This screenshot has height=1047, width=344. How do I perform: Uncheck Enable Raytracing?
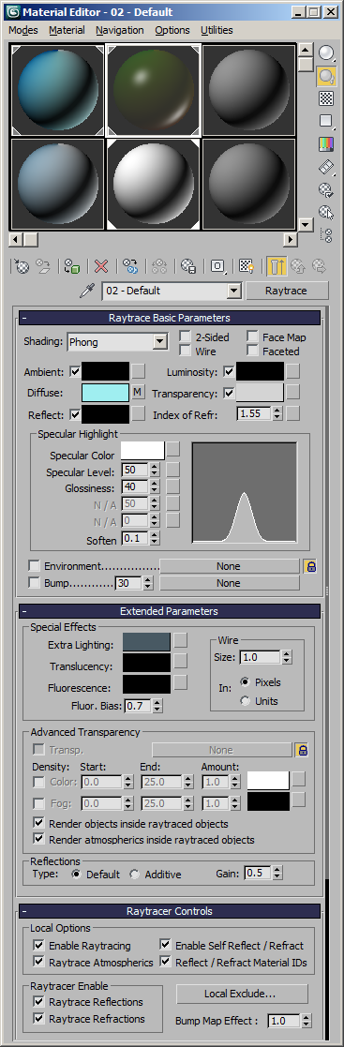click(38, 946)
